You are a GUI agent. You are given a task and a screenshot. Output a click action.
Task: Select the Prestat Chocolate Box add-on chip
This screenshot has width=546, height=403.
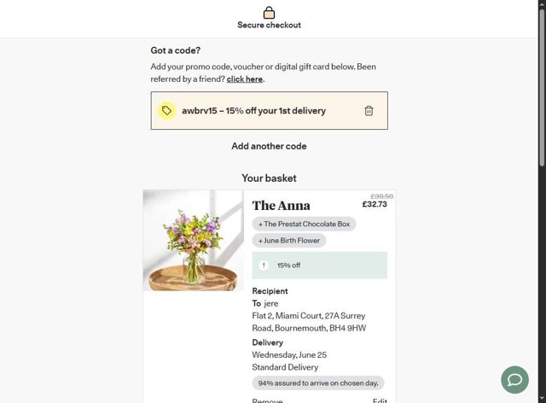(304, 224)
